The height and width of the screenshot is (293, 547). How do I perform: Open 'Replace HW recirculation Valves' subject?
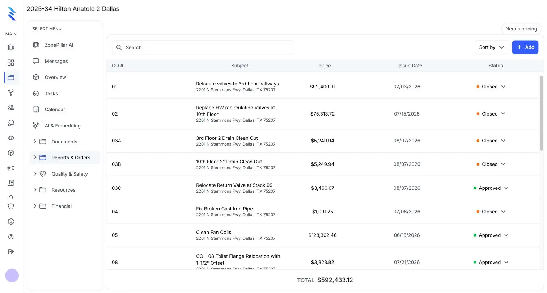pyautogui.click(x=236, y=111)
